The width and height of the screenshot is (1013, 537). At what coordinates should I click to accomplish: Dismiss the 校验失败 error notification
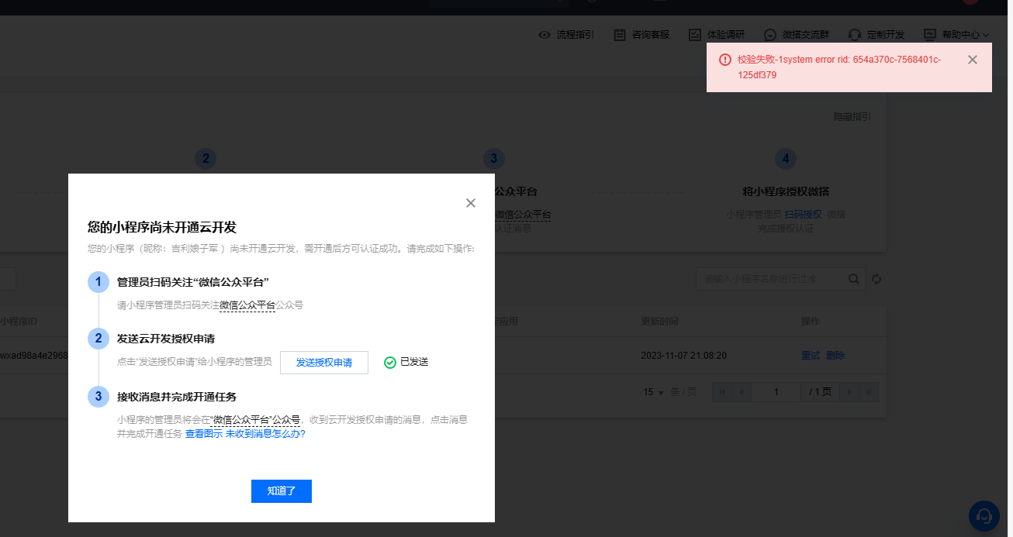973,60
